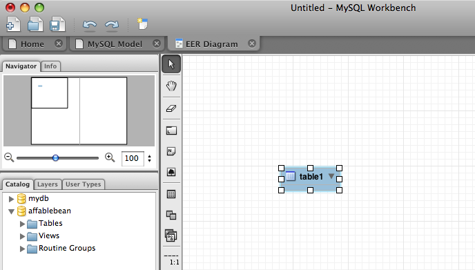Select the pointer selection tool
475x270 pixels.
point(171,64)
